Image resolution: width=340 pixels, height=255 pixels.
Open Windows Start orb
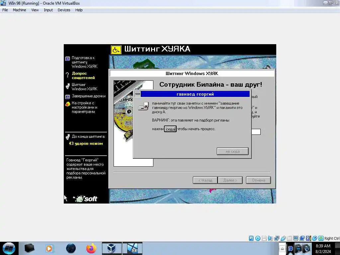9,248
